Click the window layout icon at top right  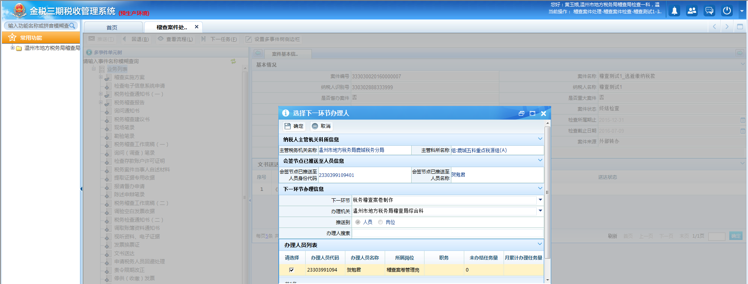pos(740,26)
